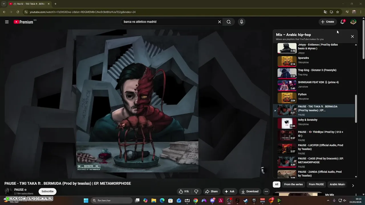
Task: Open tab search dropdown arrow
Action: tap(4, 4)
